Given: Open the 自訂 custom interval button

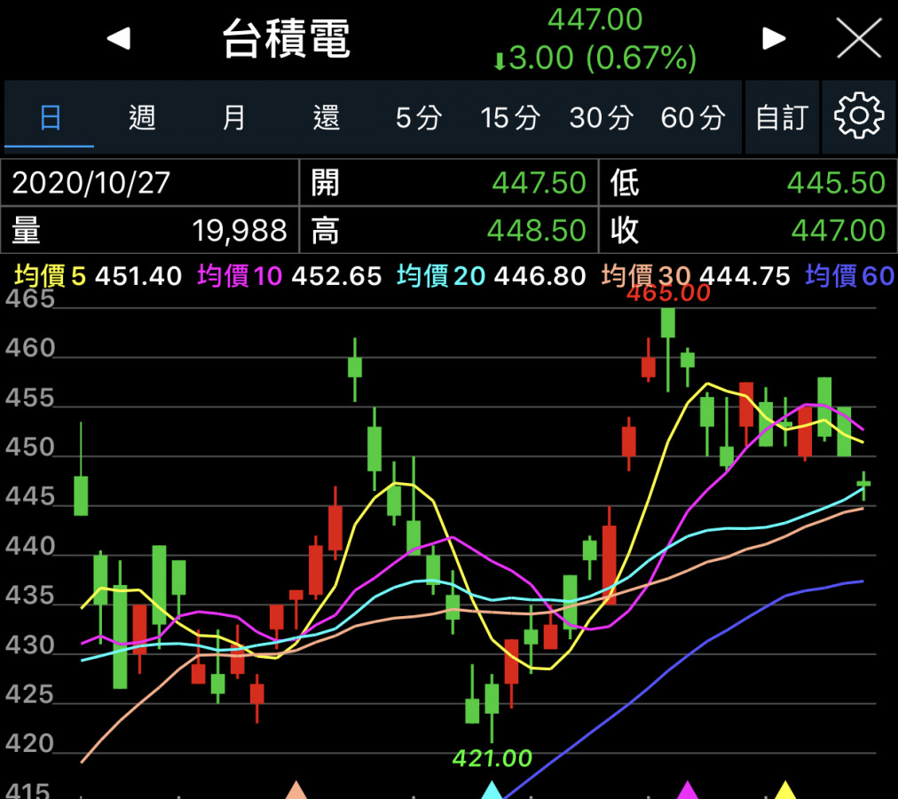Looking at the screenshot, I should [782, 117].
